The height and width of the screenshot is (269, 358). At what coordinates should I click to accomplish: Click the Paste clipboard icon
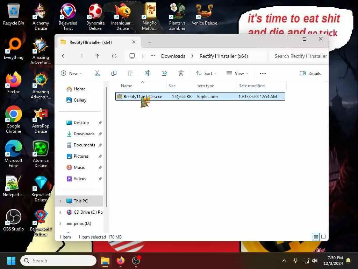click(131, 73)
